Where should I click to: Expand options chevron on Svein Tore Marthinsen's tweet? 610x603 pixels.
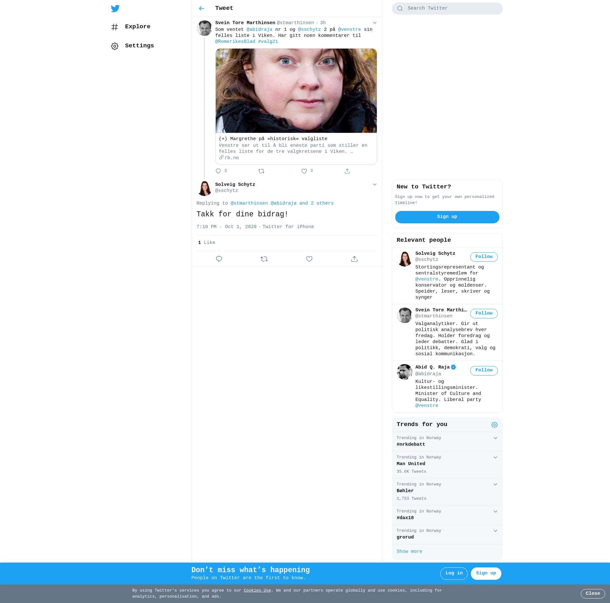coord(375,23)
